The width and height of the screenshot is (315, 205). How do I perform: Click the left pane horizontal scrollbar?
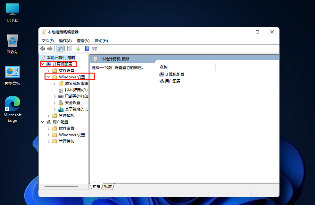click(61, 187)
